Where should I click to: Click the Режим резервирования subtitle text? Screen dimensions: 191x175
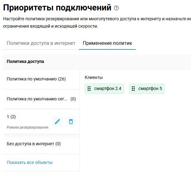(27, 127)
